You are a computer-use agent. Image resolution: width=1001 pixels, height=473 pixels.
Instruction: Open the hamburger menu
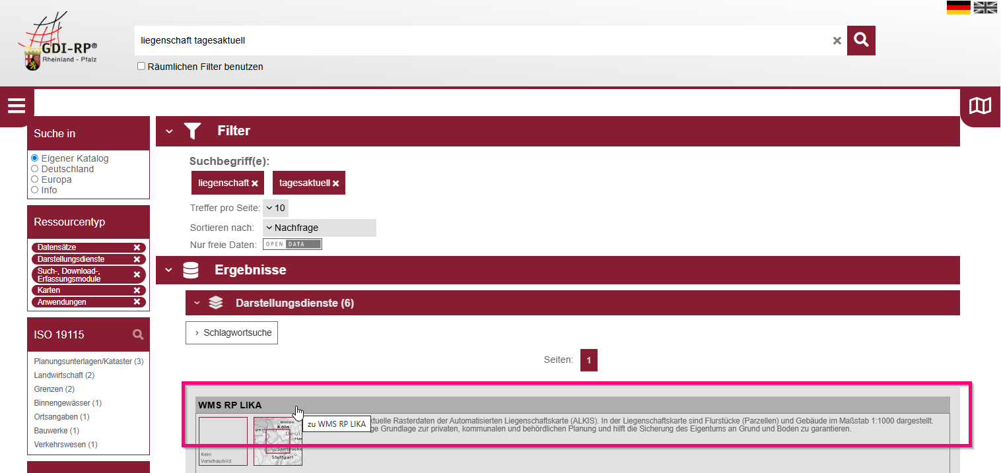tap(17, 106)
